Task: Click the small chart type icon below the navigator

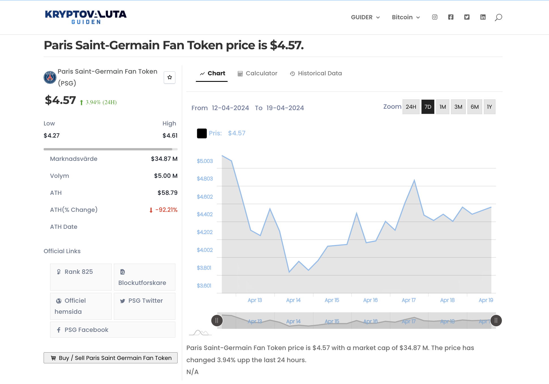Action: 200,333
